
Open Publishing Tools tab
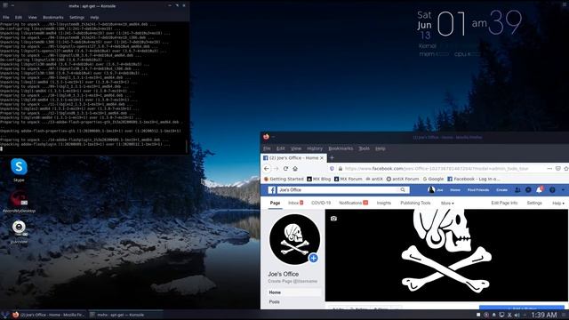pos(415,203)
